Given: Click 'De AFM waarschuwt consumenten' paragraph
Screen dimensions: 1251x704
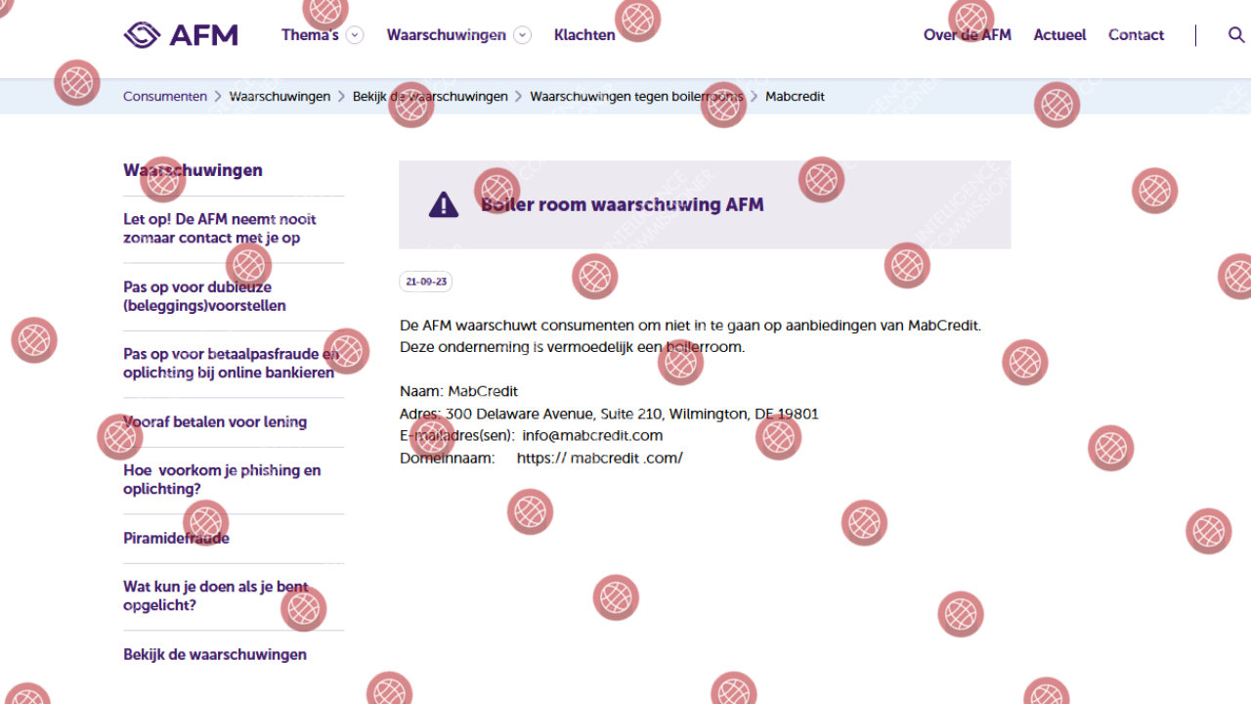Looking at the screenshot, I should click(690, 336).
